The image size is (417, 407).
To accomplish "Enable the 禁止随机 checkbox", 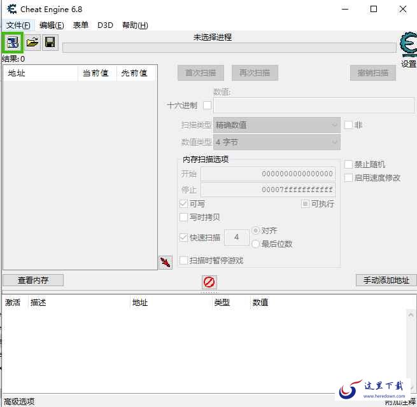I will 348,165.
